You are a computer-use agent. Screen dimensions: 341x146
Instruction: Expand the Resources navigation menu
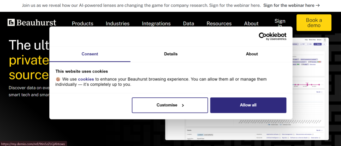219,24
